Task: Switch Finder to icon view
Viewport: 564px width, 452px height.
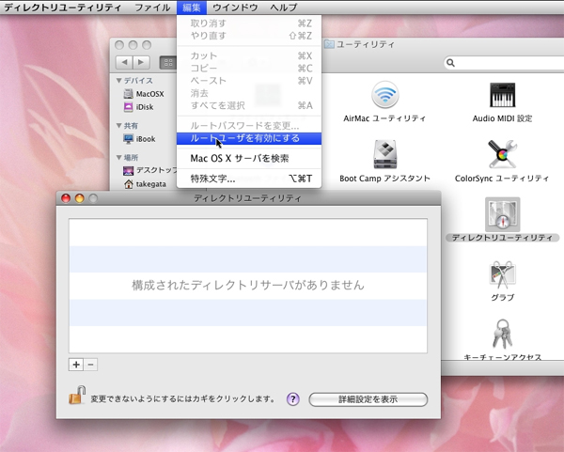Action: point(168,63)
